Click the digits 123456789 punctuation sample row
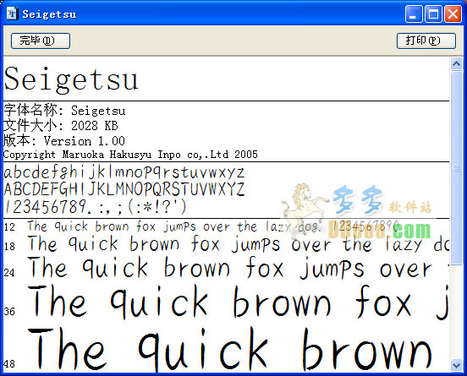The width and height of the screenshot is (467, 376). [96, 206]
